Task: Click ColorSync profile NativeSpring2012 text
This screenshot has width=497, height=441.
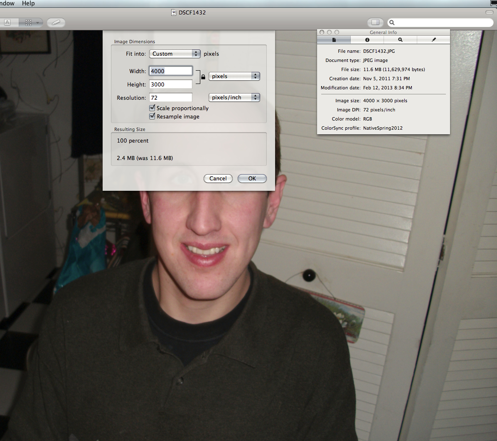Action: (x=383, y=128)
